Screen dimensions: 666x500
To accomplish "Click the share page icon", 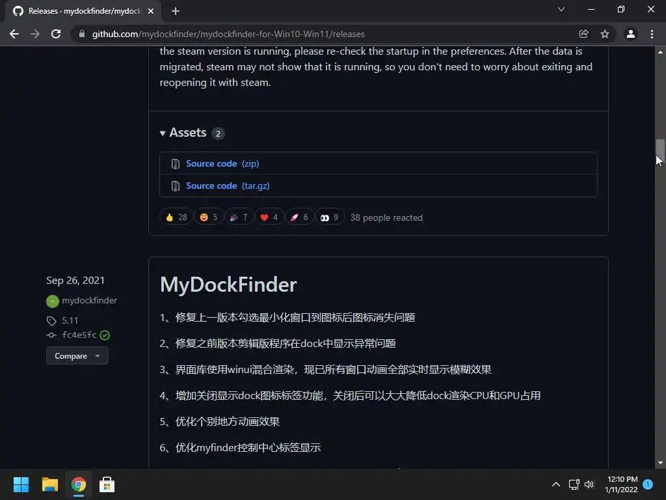I will [x=584, y=34].
